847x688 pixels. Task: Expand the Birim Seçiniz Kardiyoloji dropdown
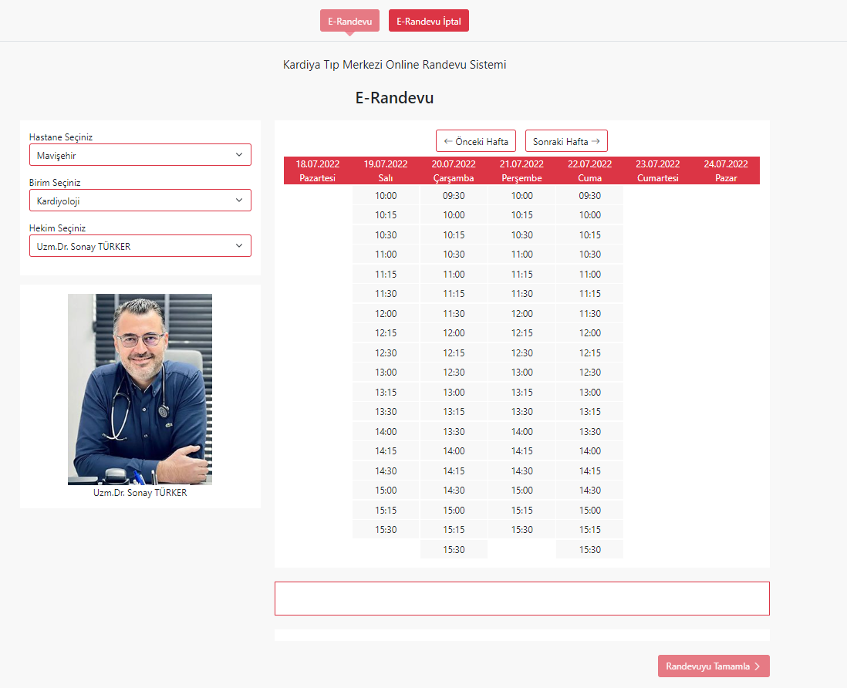(x=140, y=201)
